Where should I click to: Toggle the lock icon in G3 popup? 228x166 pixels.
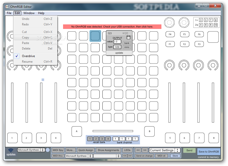point(128,37)
